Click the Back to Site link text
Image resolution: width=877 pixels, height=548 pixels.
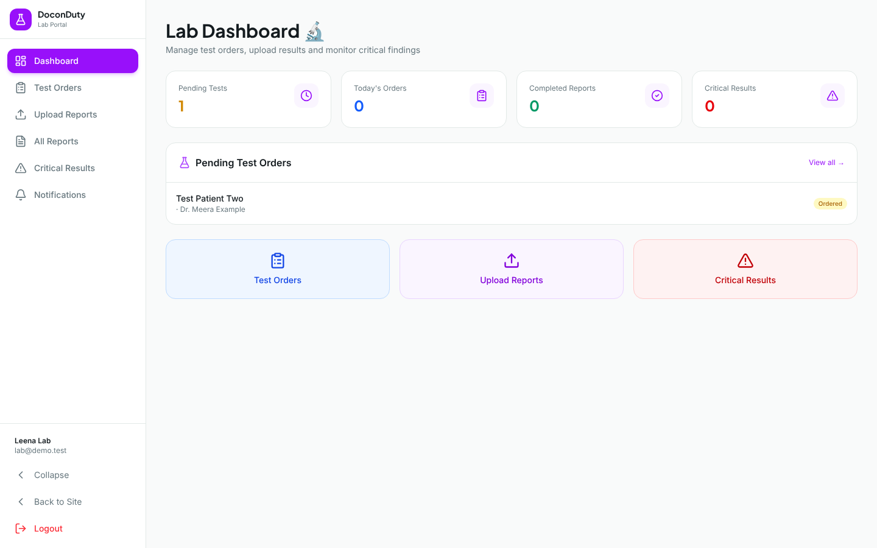(58, 502)
